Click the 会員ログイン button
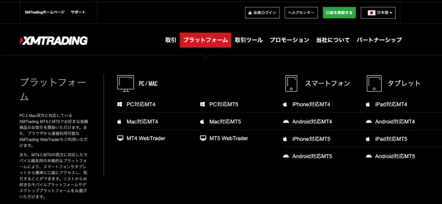This screenshot has height=204, width=442. pyautogui.click(x=262, y=12)
